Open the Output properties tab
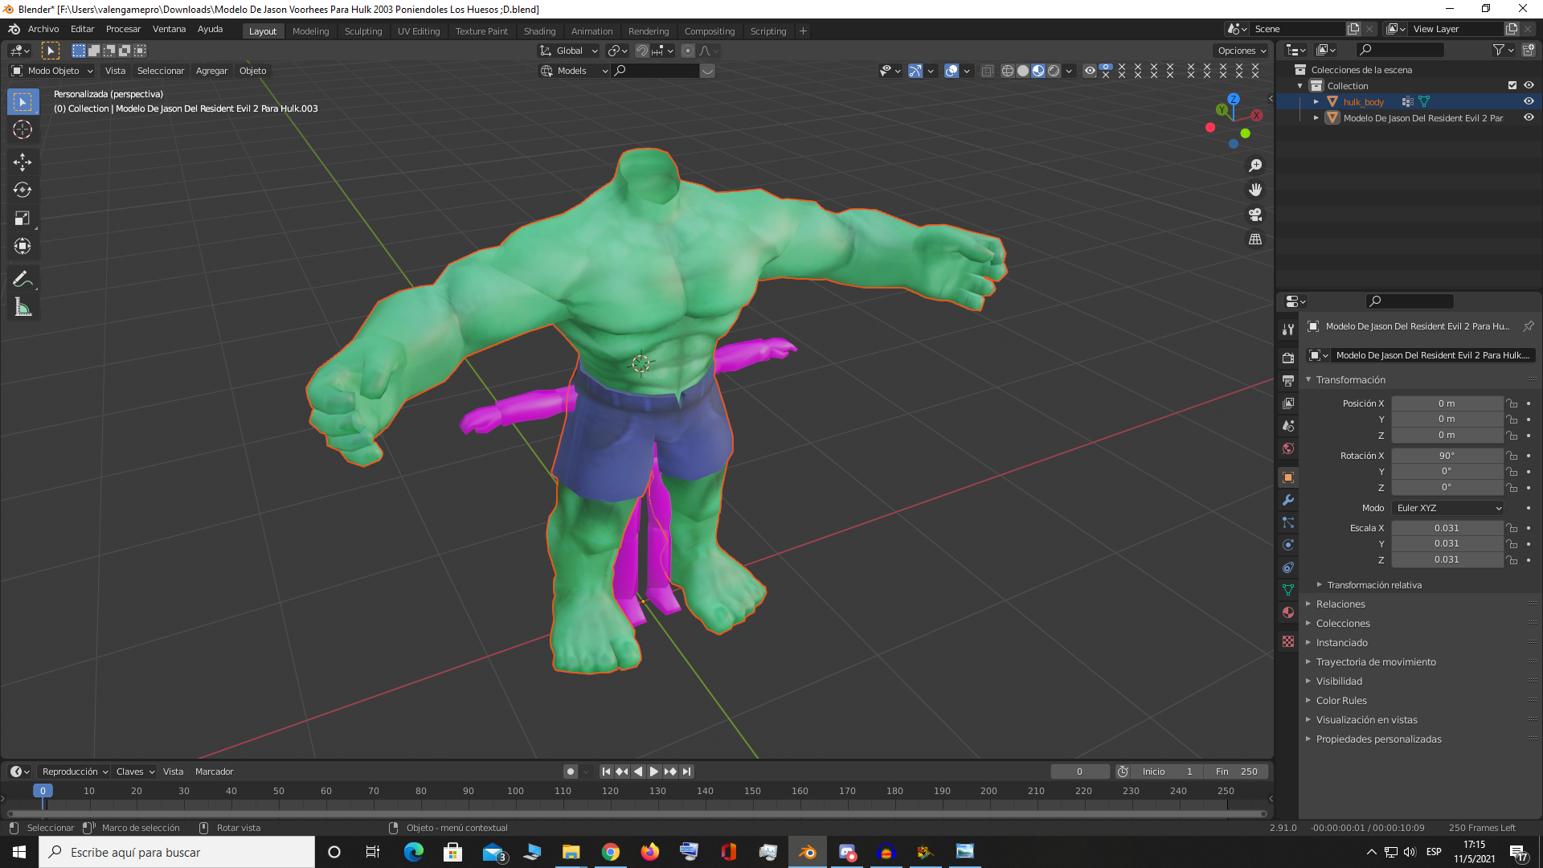This screenshot has height=868, width=1543. tap(1288, 380)
